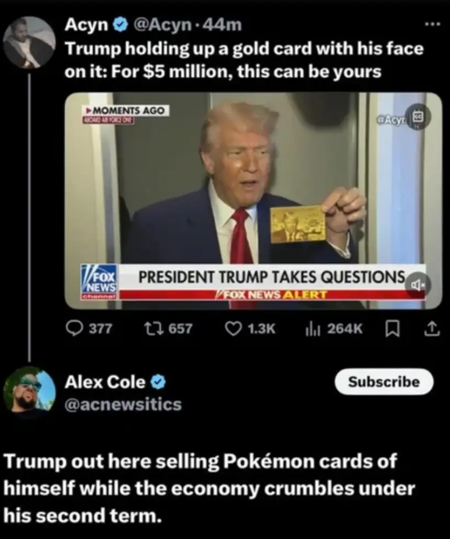Open the three-dot more menu on the tweet
Image resolution: width=450 pixels, height=539 pixels.
coord(432,25)
